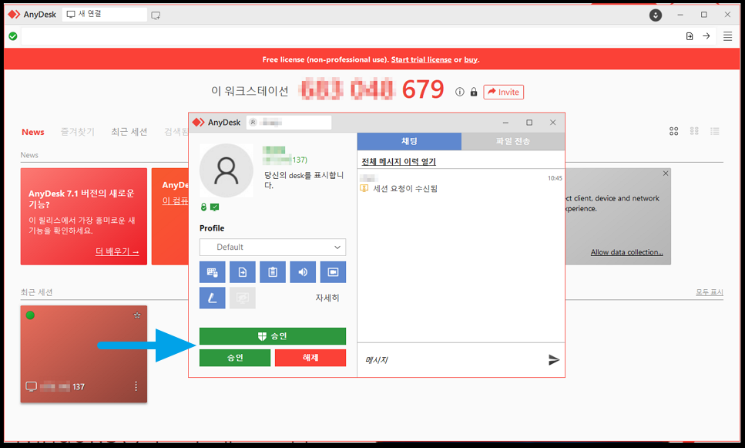Toggle audio output permission icon
Viewport: 745px width, 448px height.
303,272
